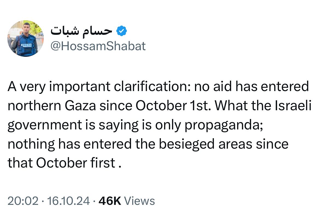Click the words "northern Gaza" in the tweet
This screenshot has height=221, width=320.
tap(52, 106)
